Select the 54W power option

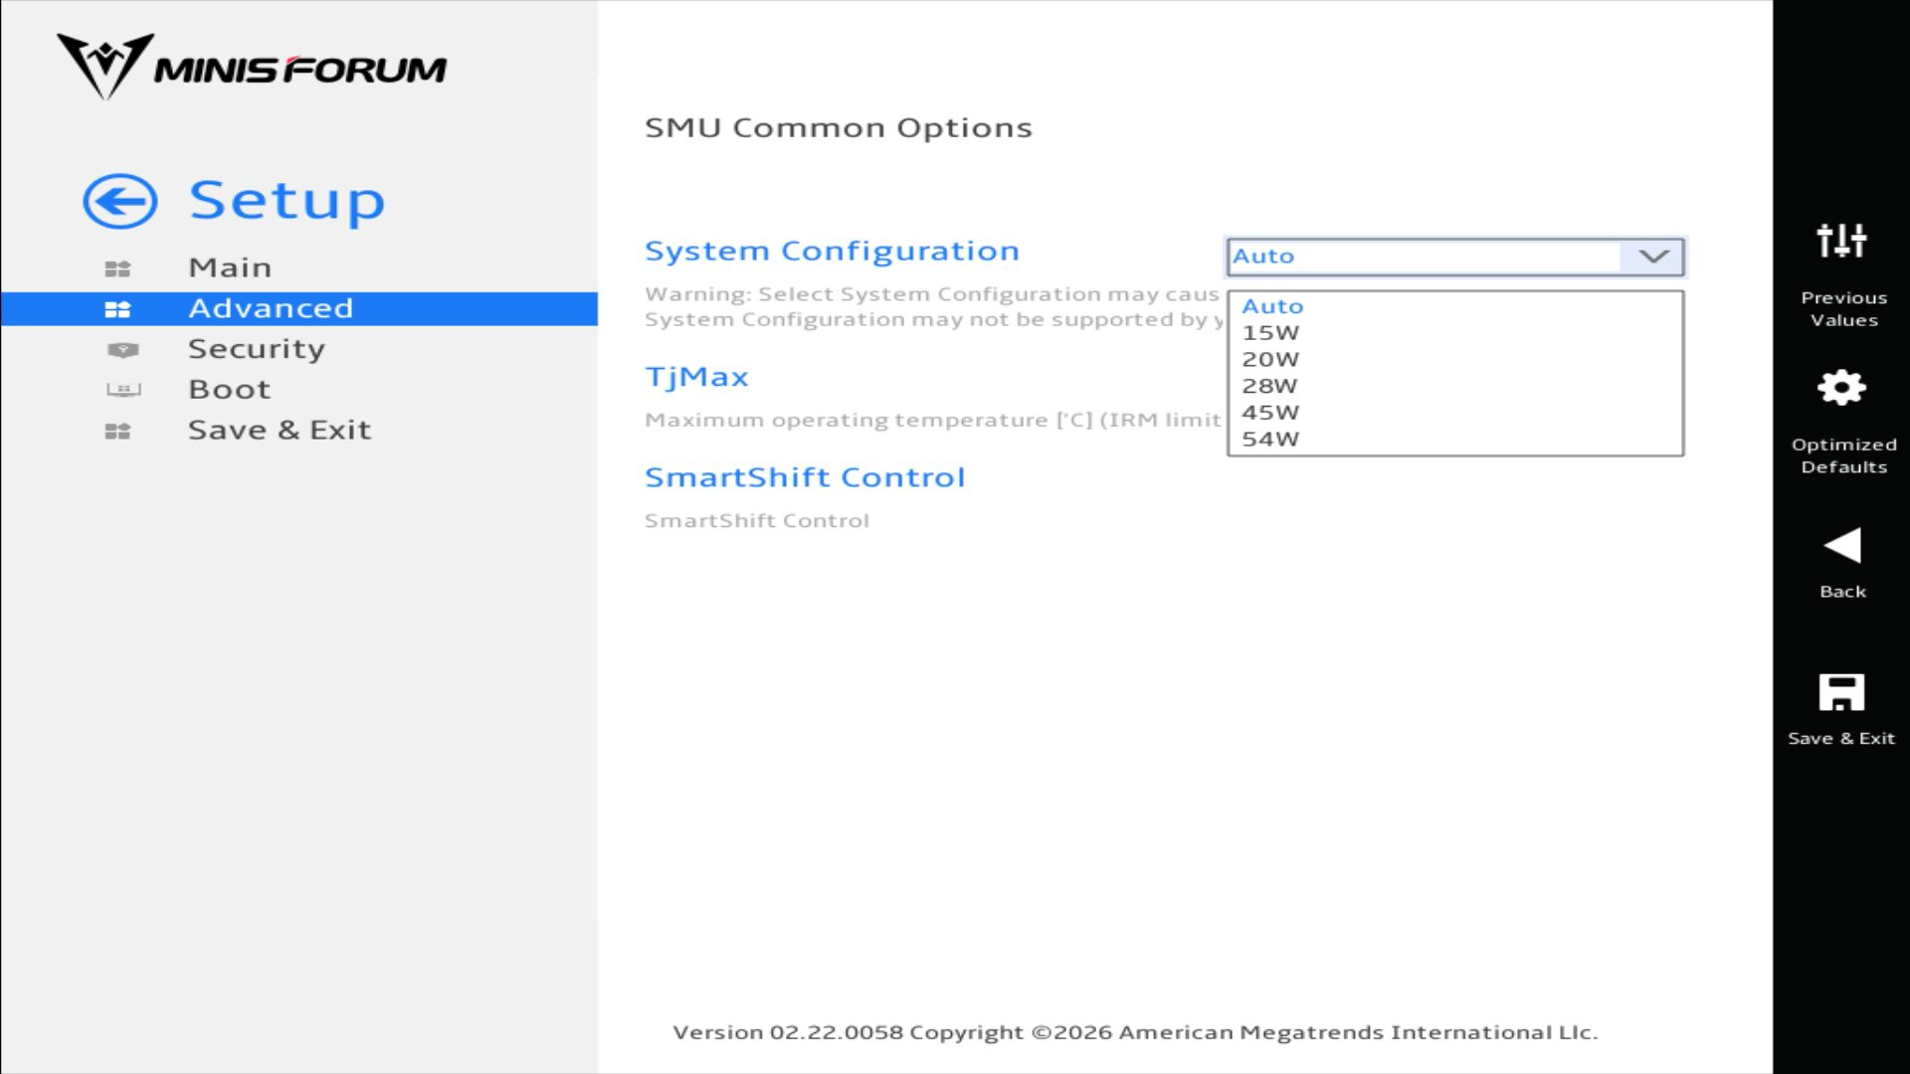1270,440
